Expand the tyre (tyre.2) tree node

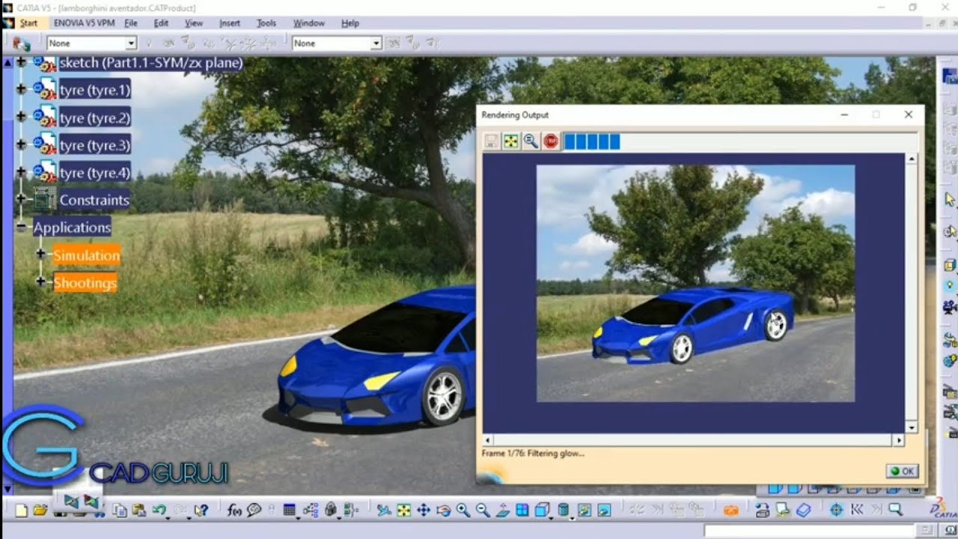pyautogui.click(x=20, y=118)
